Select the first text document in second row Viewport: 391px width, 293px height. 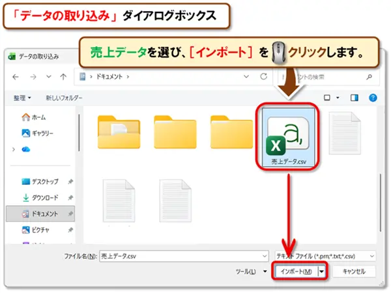click(x=119, y=201)
